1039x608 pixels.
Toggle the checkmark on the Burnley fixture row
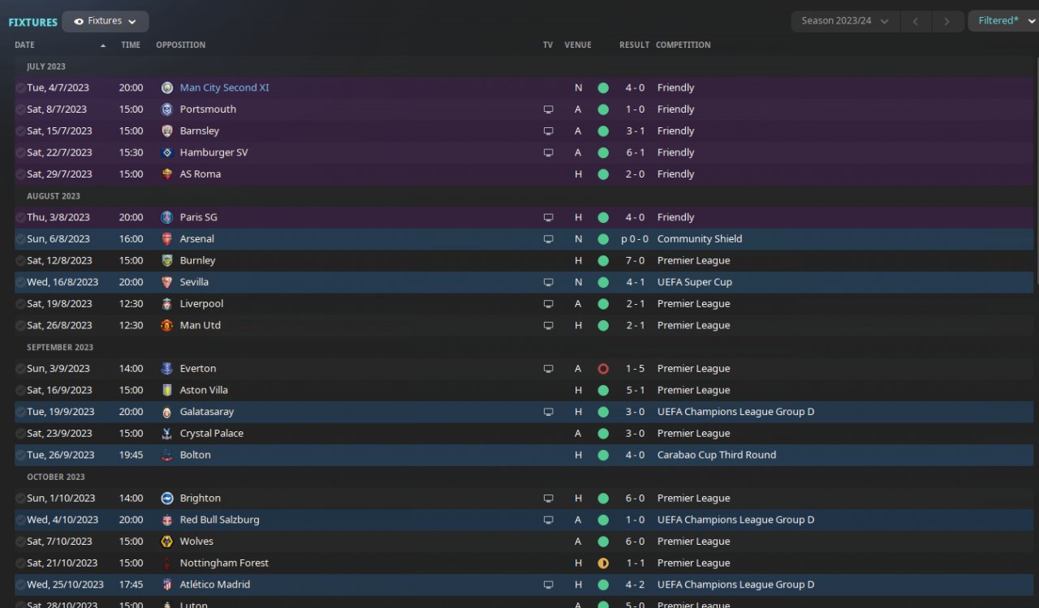[20, 261]
